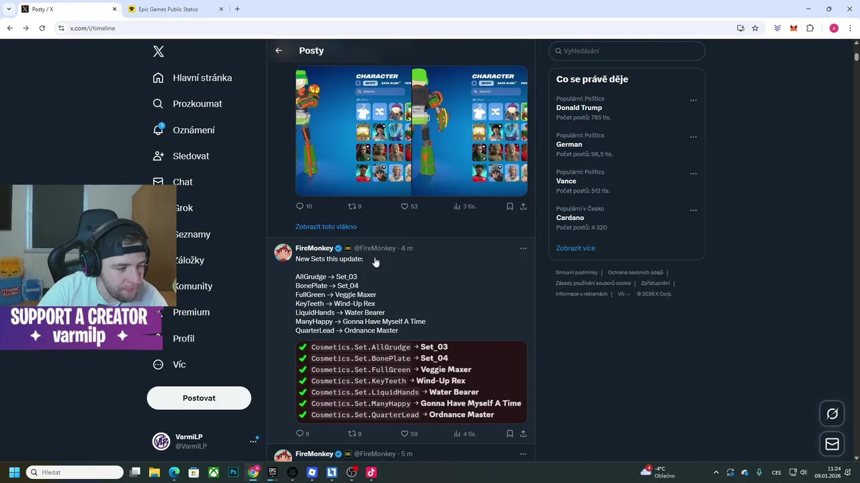Open FireMonkey profile name on New Sets post
Screen dimensions: 860x483
point(314,248)
